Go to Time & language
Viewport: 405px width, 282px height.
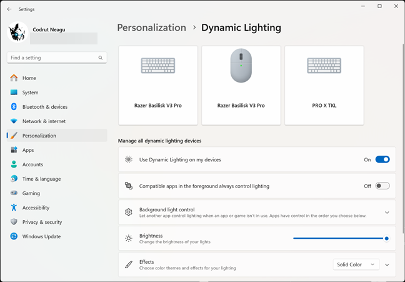tap(57, 179)
